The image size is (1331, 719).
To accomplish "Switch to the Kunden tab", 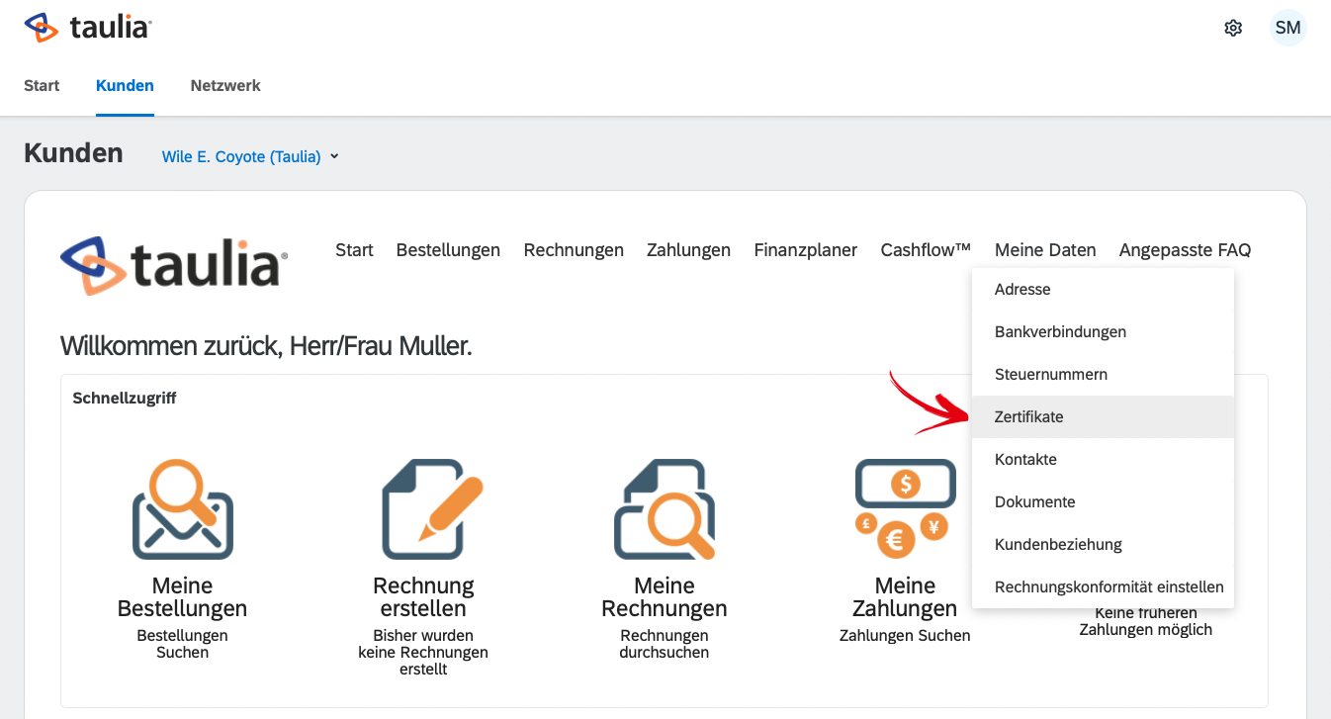I will [125, 85].
